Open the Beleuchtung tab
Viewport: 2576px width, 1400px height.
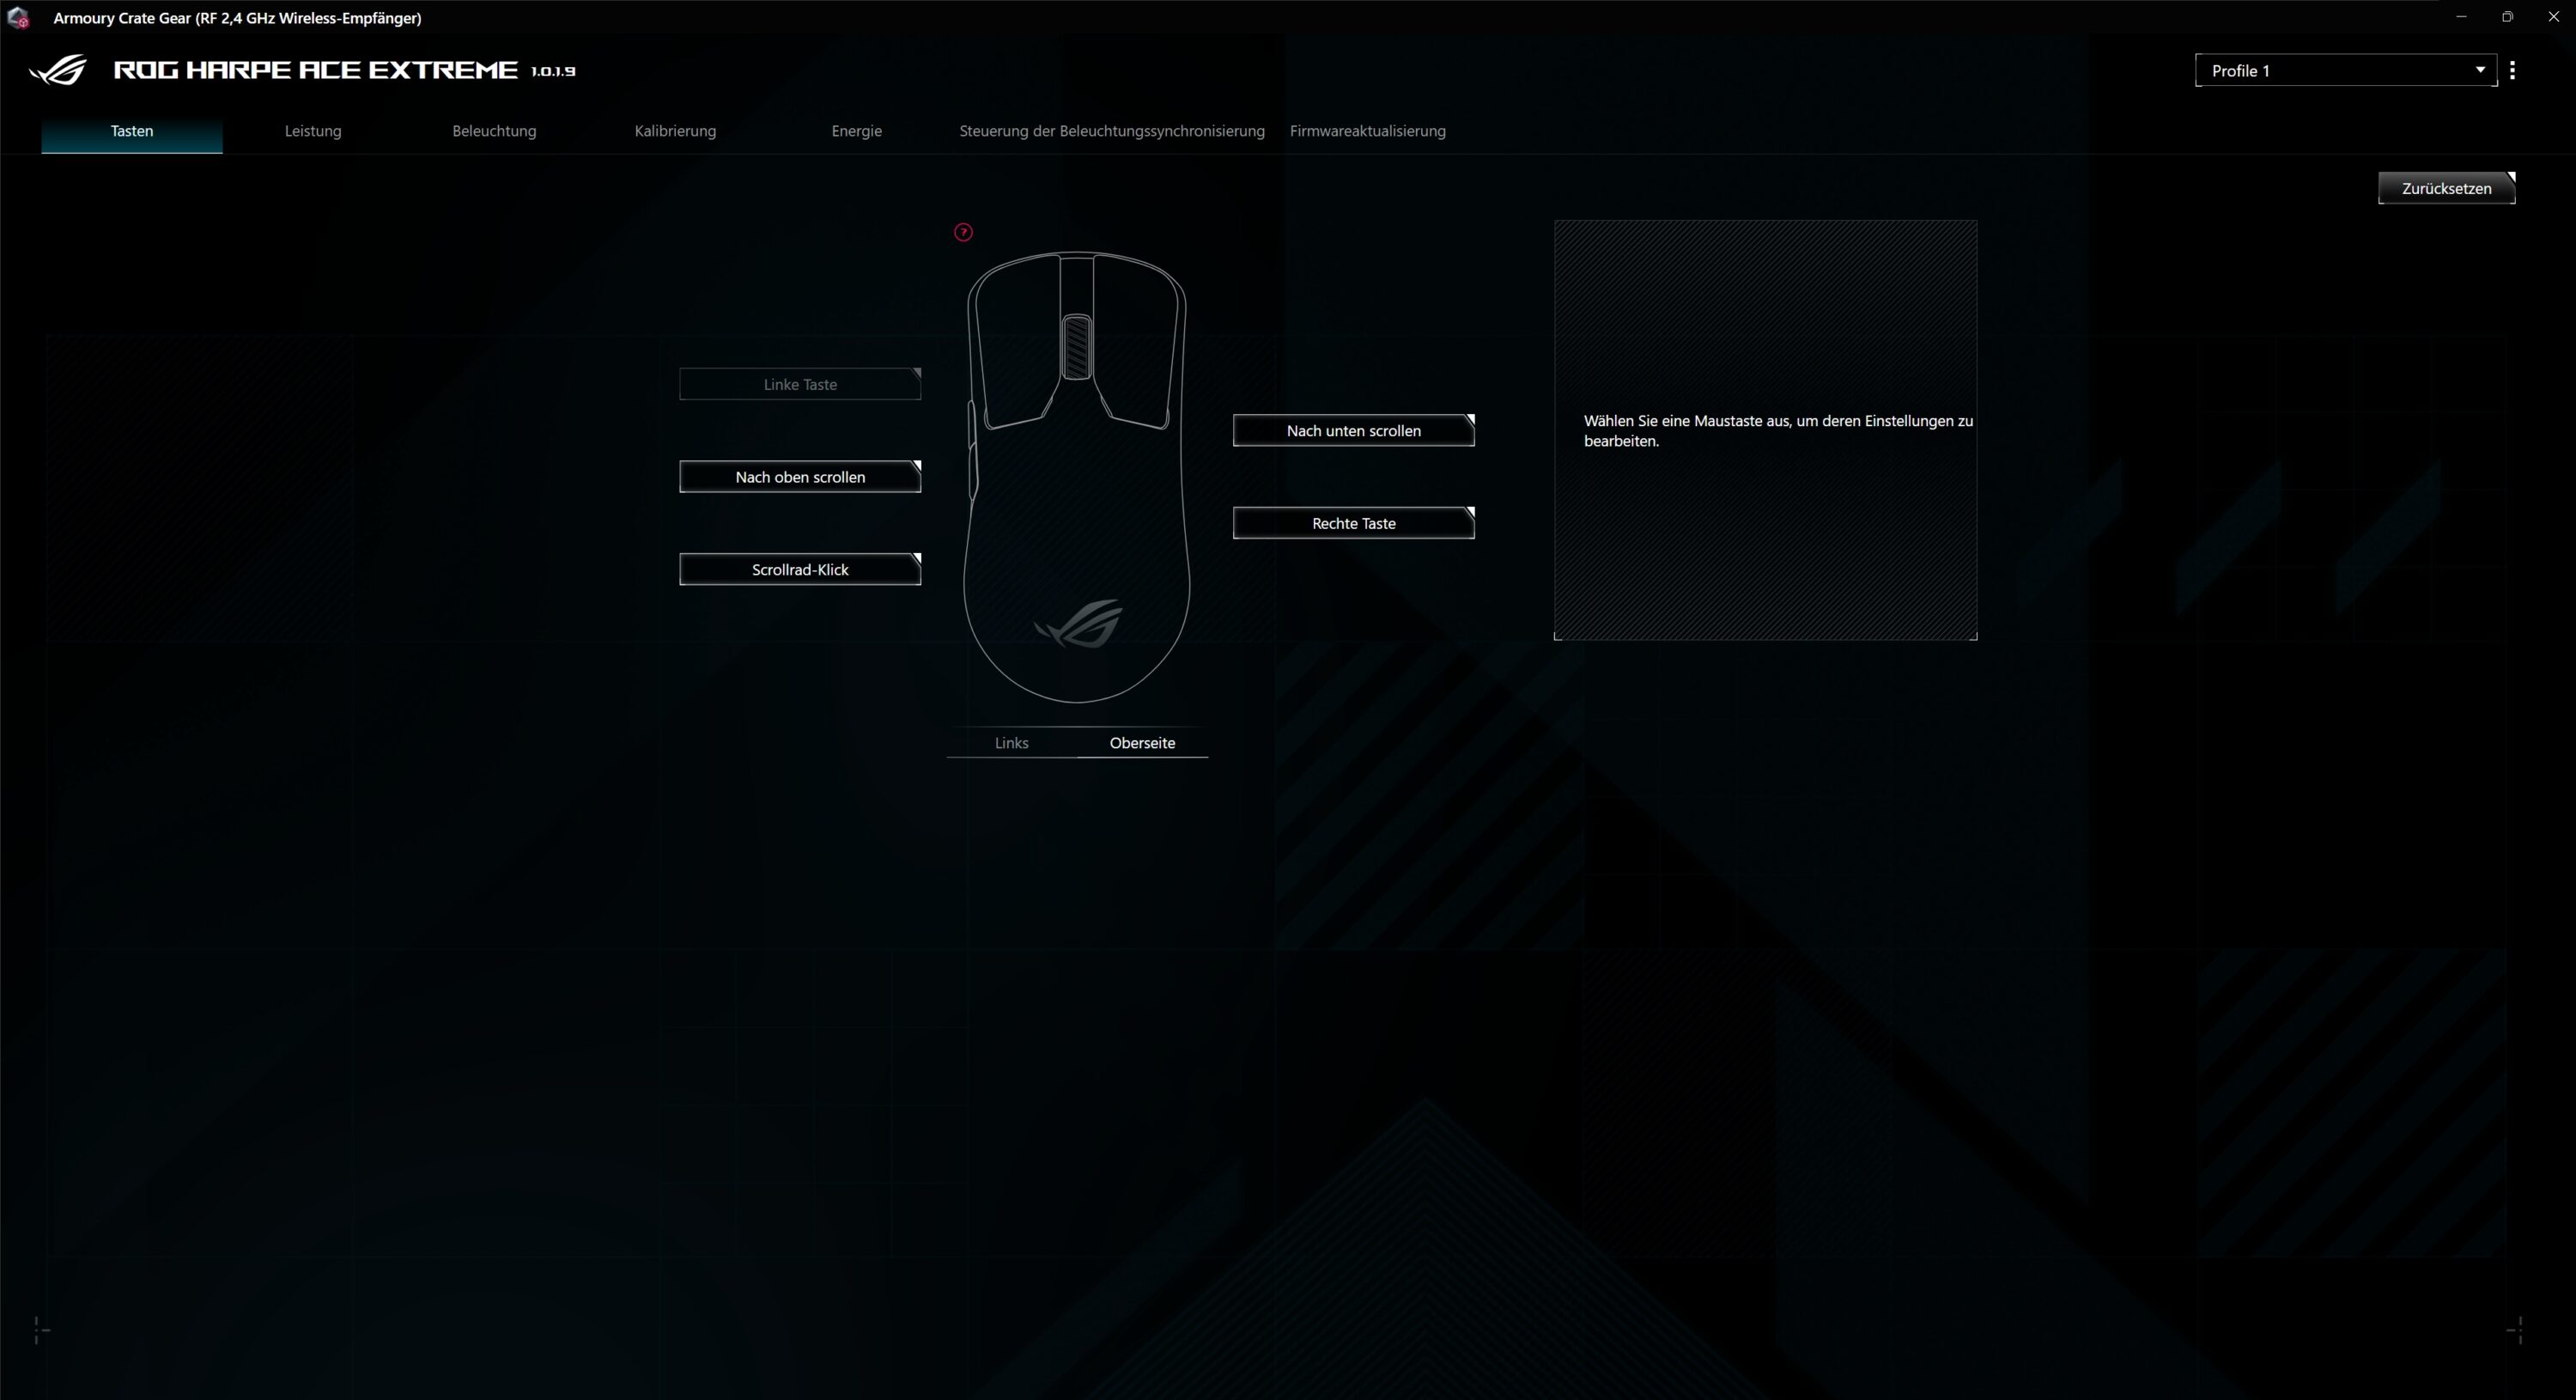494,131
